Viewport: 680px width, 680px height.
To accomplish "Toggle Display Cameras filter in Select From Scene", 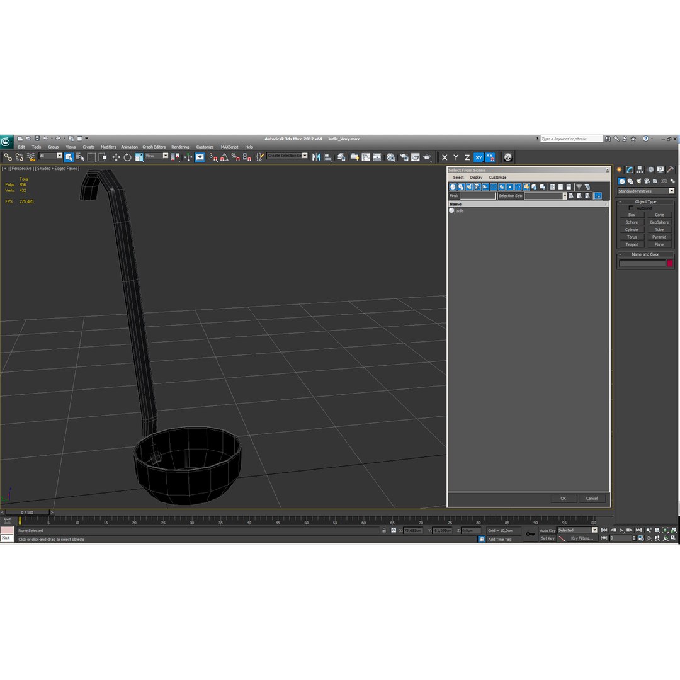I will pyautogui.click(x=477, y=187).
